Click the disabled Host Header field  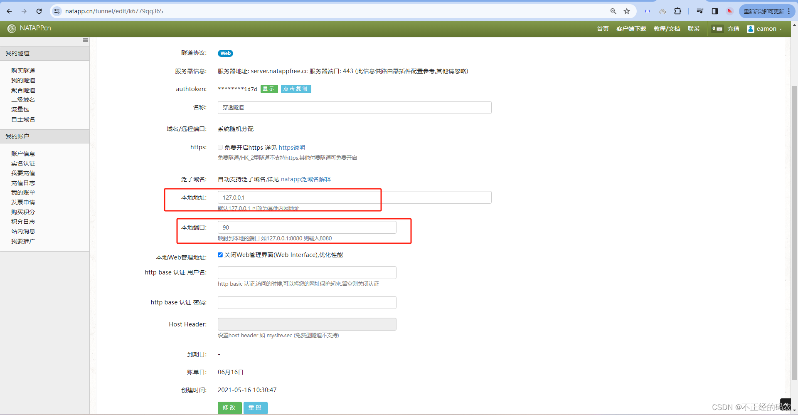(307, 324)
